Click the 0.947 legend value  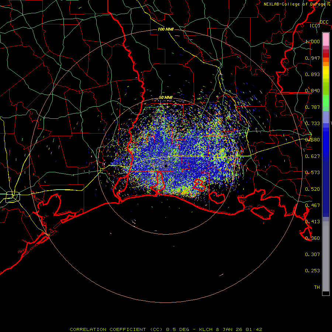(312, 58)
